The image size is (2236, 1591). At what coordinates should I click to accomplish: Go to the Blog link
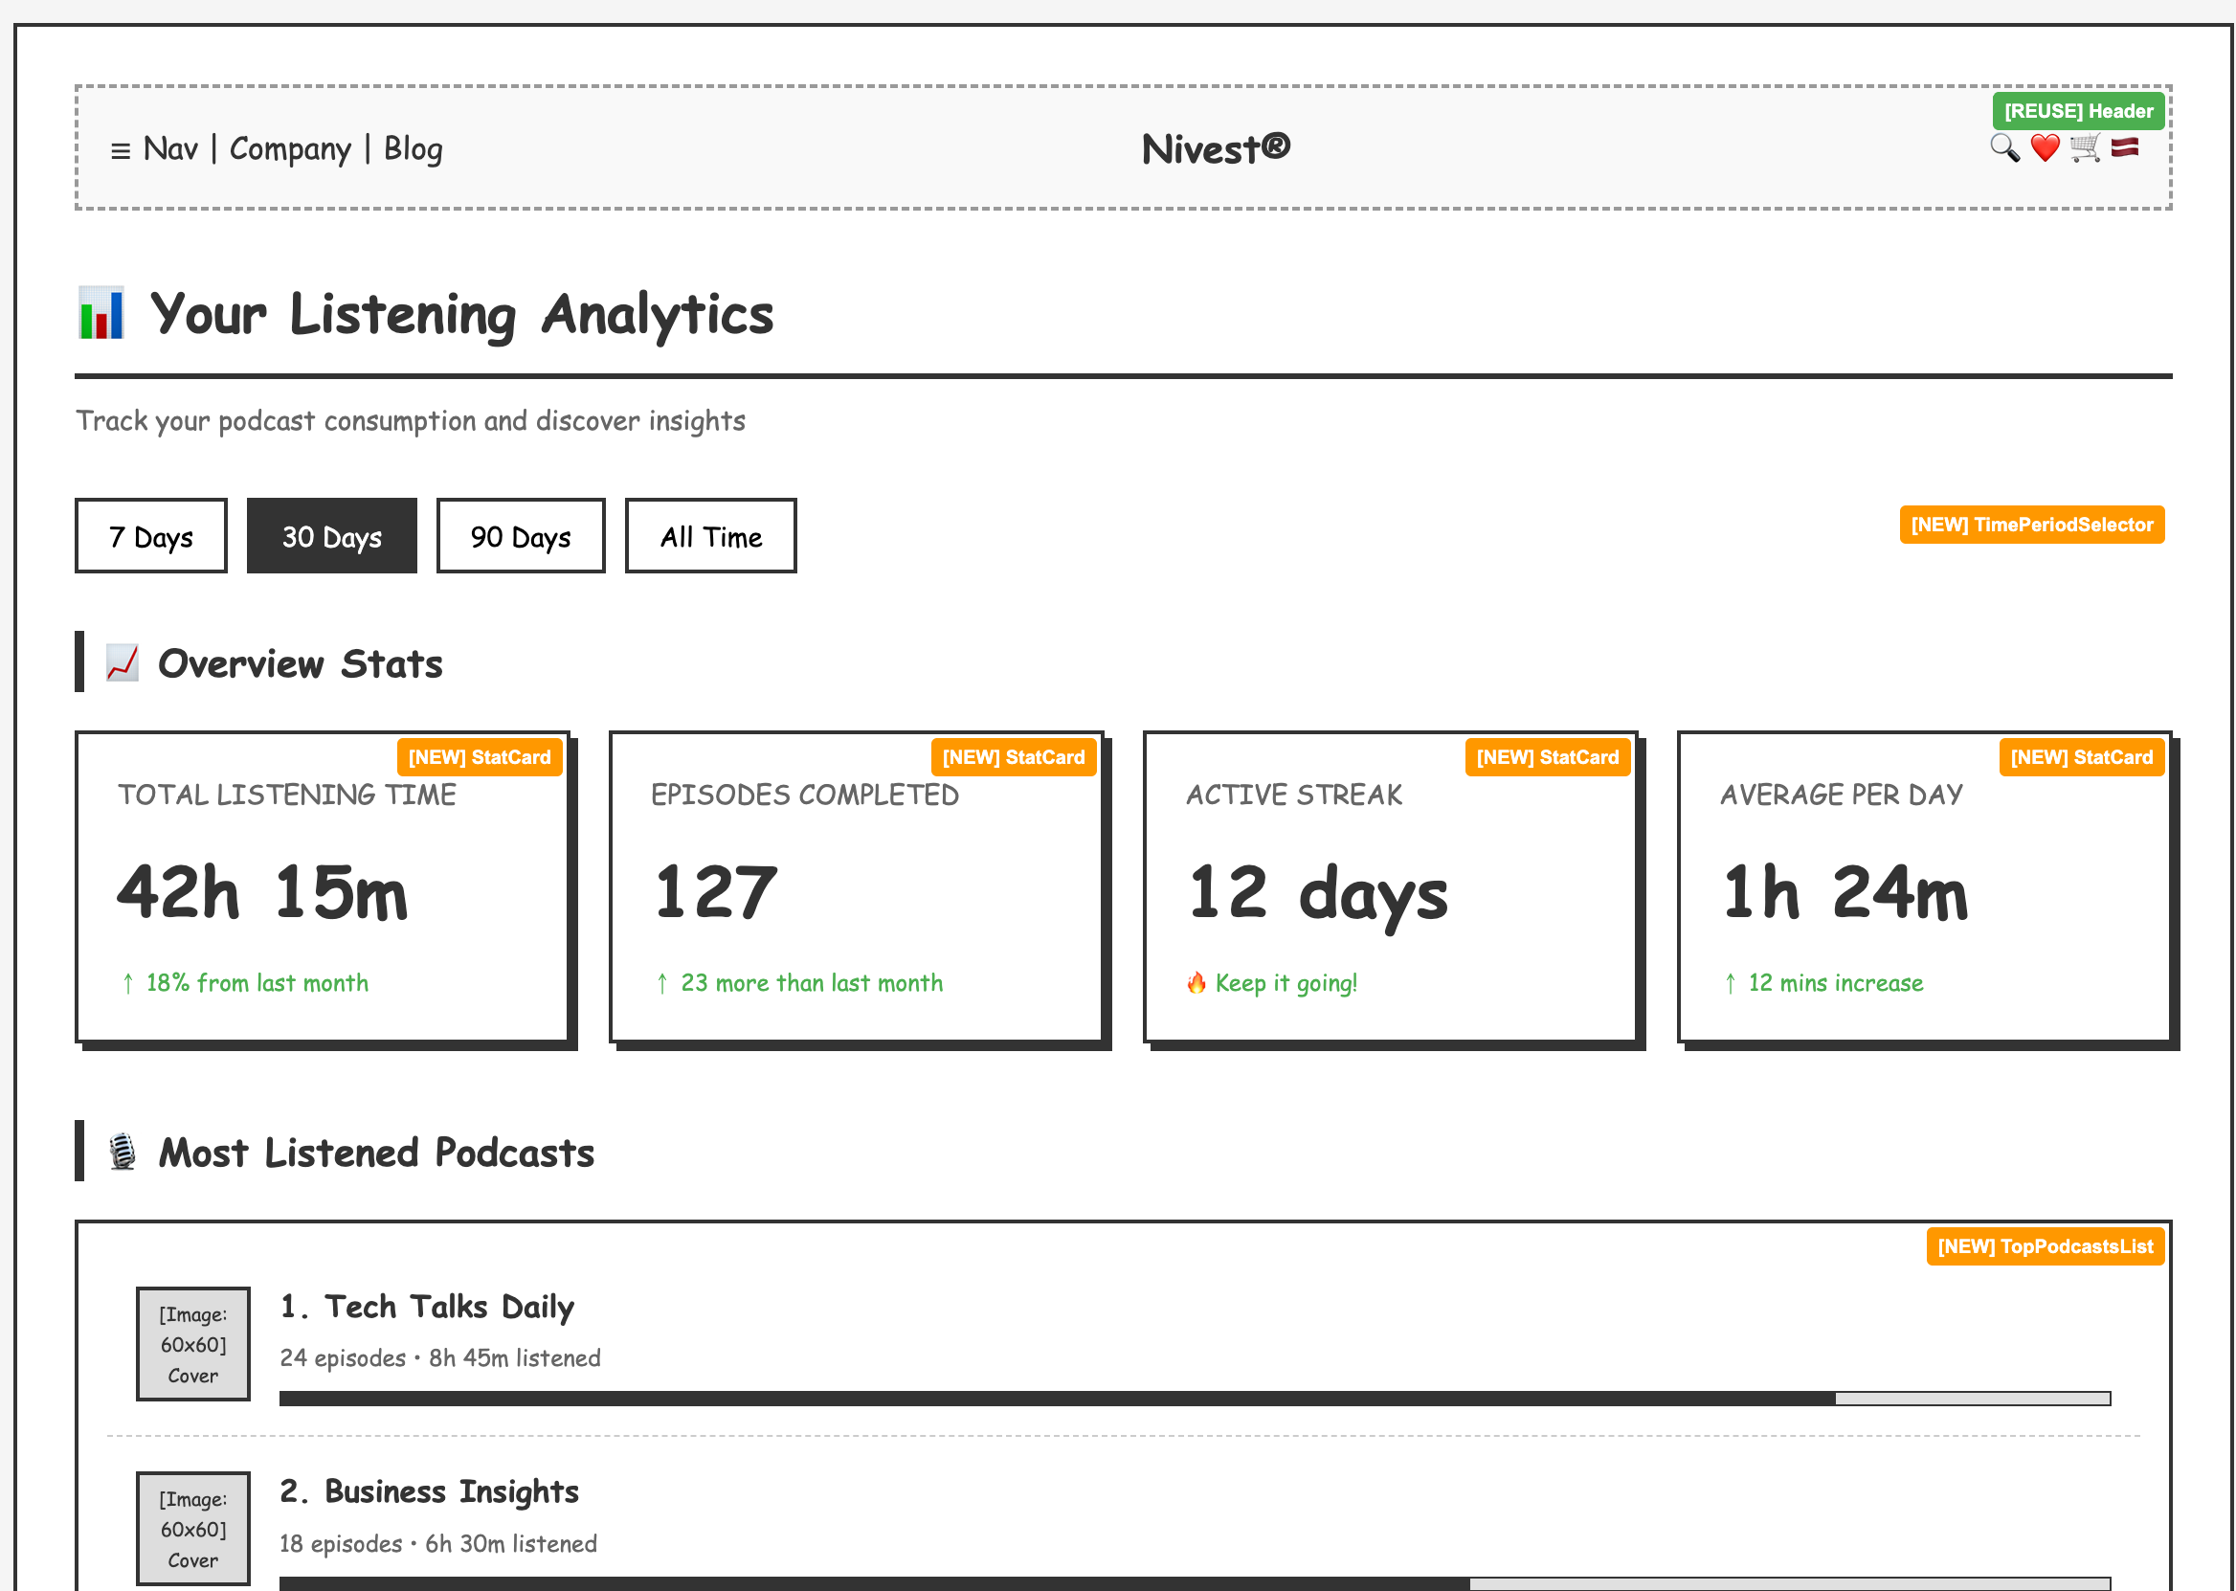click(x=413, y=149)
